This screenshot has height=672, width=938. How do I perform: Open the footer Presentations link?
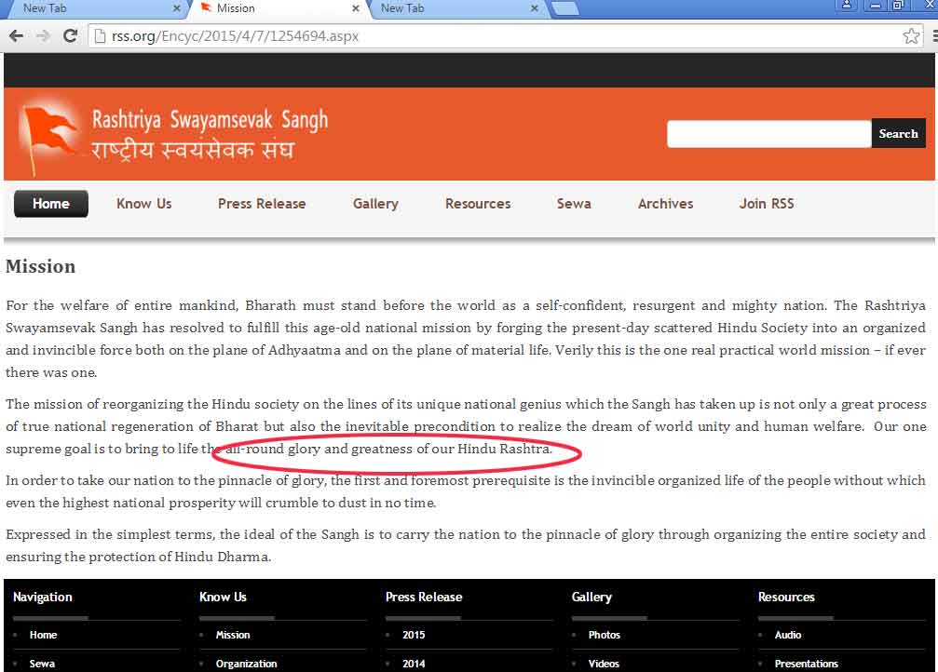pos(807,664)
